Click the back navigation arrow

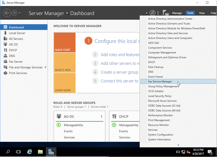[x=7, y=13]
